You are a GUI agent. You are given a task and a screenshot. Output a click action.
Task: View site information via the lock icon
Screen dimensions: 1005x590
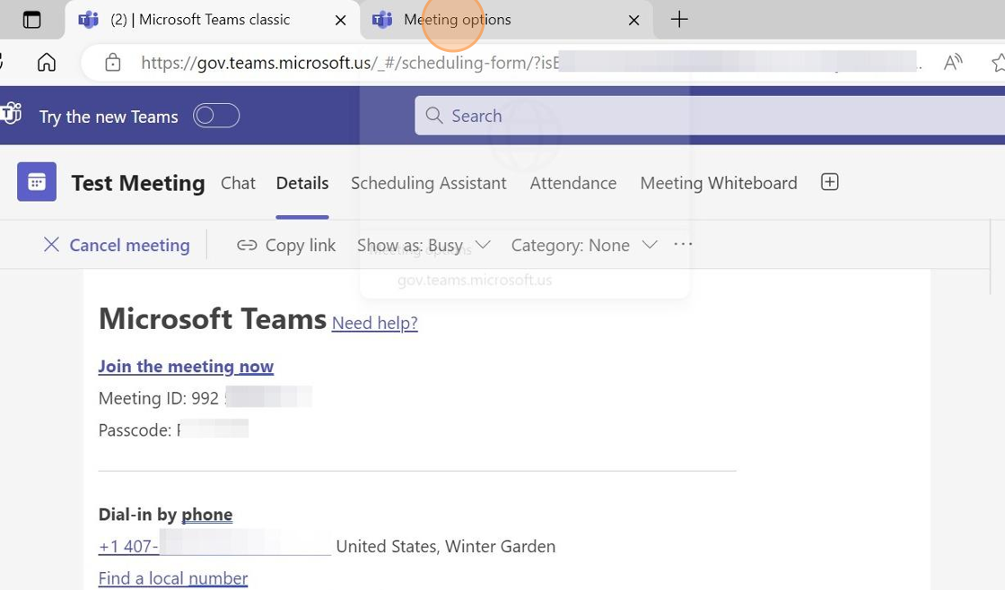click(x=113, y=63)
